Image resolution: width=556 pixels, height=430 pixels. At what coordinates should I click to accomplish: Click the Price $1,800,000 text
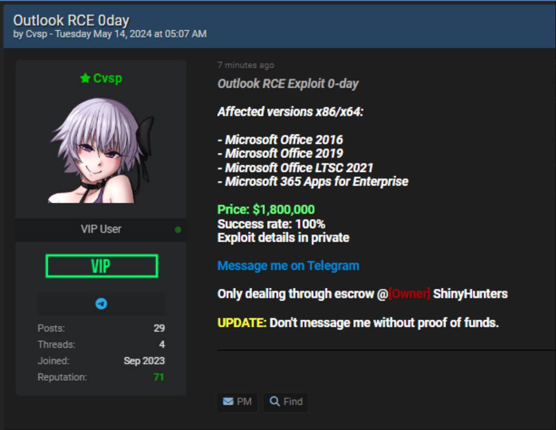266,209
